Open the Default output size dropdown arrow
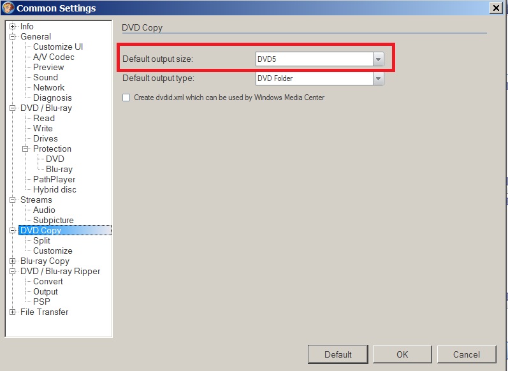This screenshot has height=371, width=508. point(378,59)
